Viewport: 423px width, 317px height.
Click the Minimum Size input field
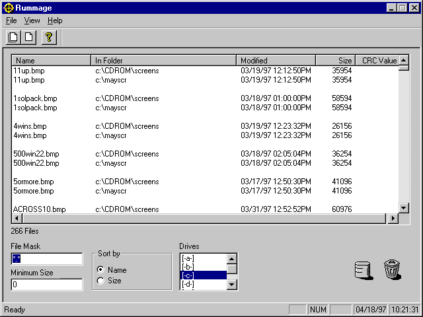coord(46,285)
